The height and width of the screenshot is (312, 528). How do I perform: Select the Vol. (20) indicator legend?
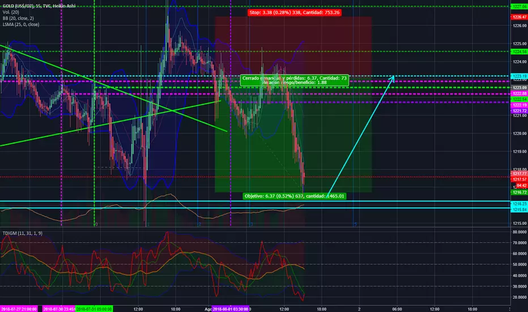click(11, 12)
